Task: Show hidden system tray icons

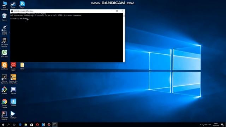Action: (201, 125)
